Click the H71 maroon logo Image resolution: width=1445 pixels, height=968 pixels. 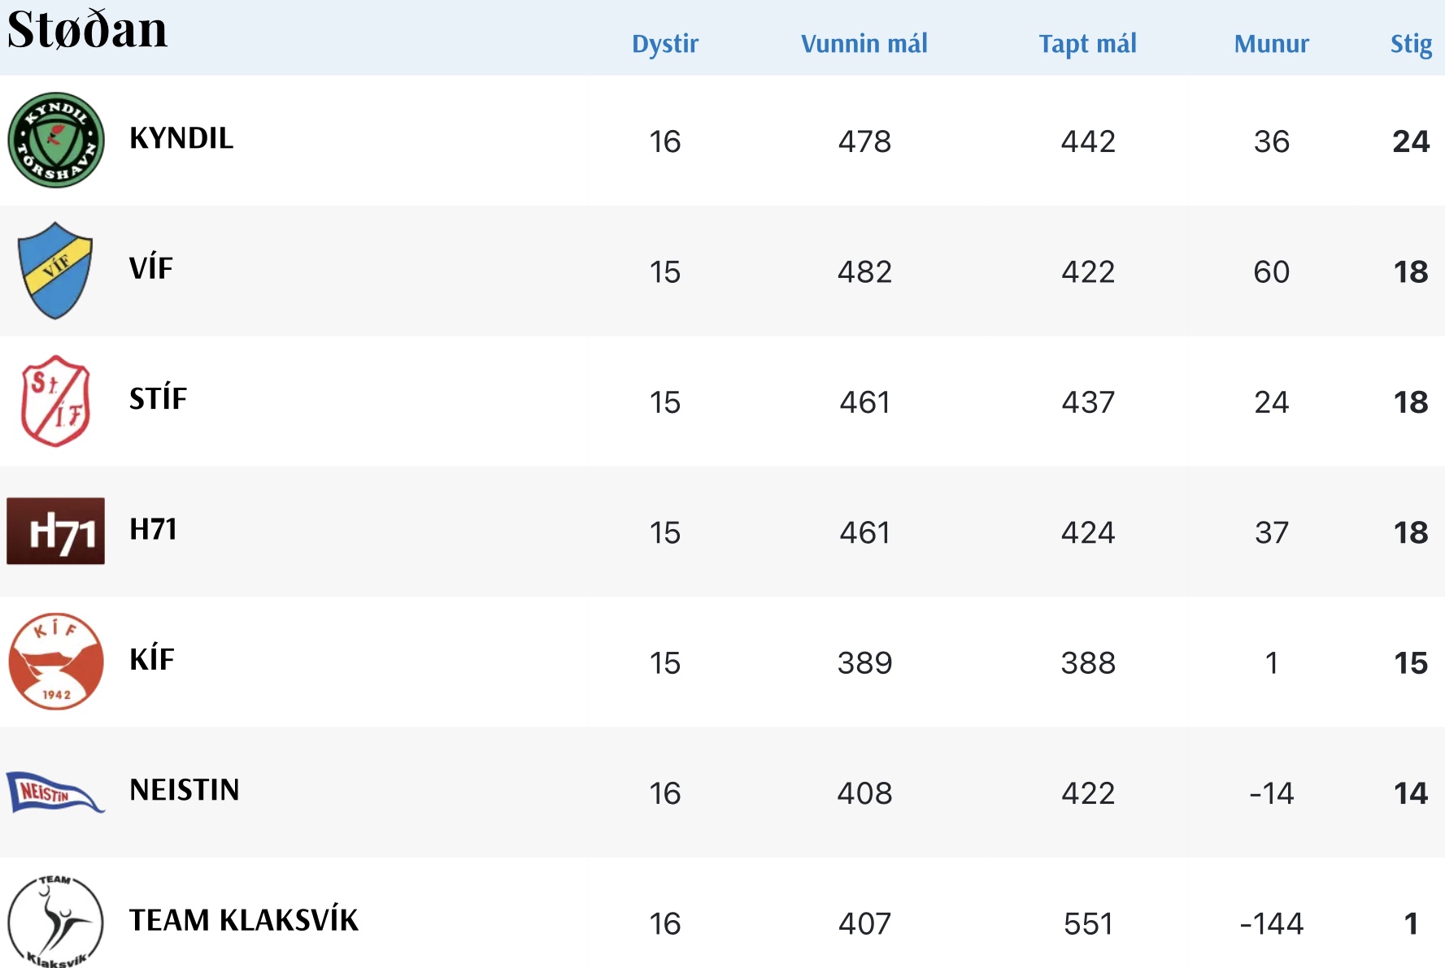coord(56,531)
